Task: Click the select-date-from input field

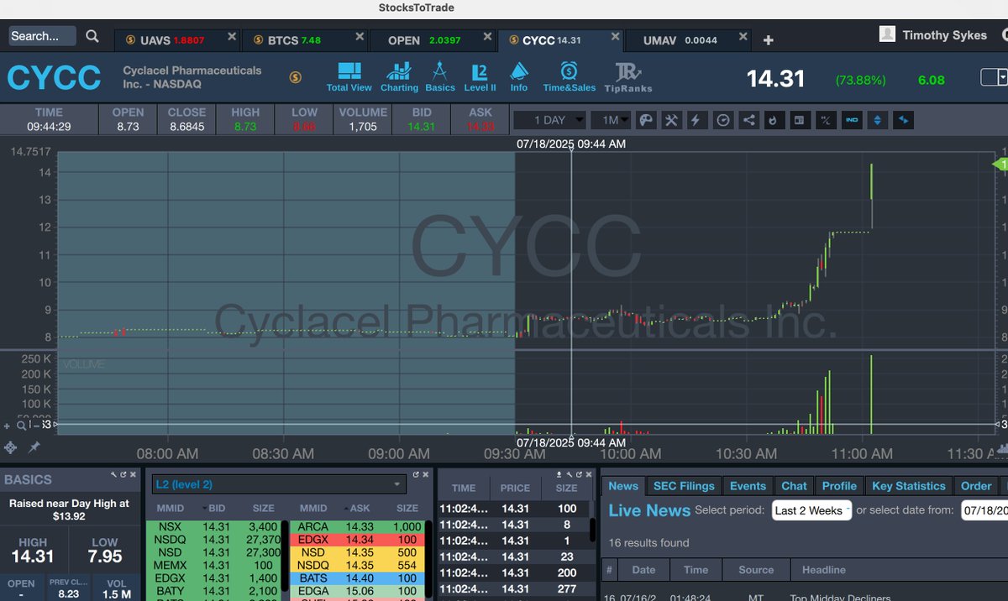Action: [x=984, y=510]
